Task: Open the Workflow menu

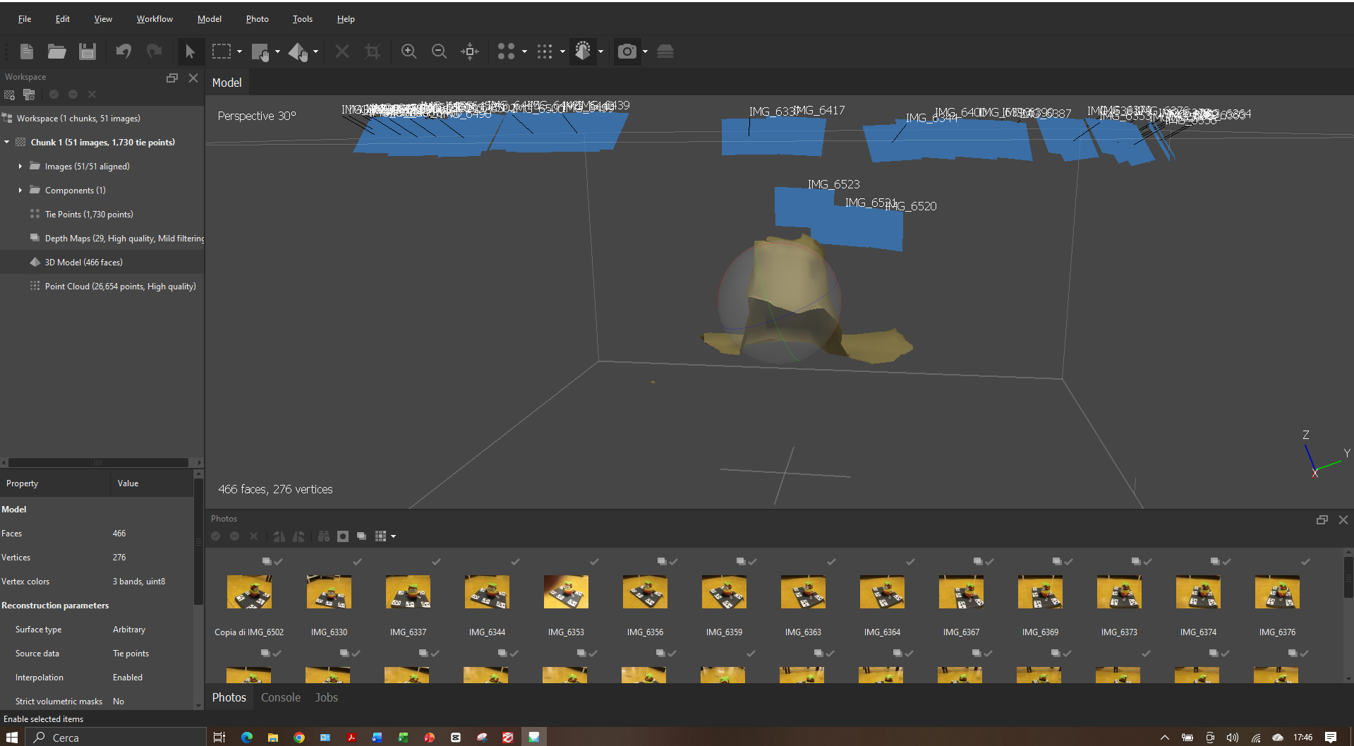Action: tap(155, 18)
